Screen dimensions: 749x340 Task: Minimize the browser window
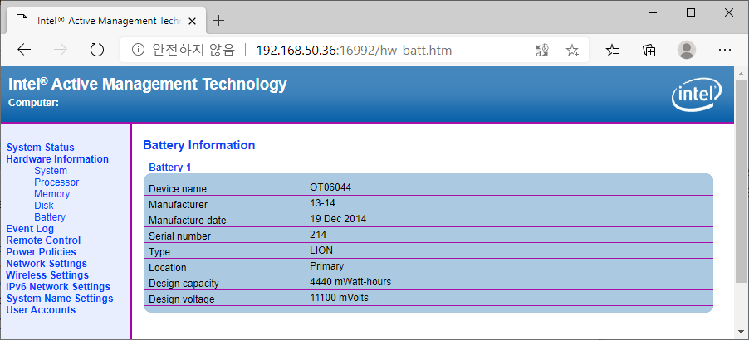click(x=653, y=13)
